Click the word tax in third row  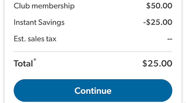pos(51,39)
